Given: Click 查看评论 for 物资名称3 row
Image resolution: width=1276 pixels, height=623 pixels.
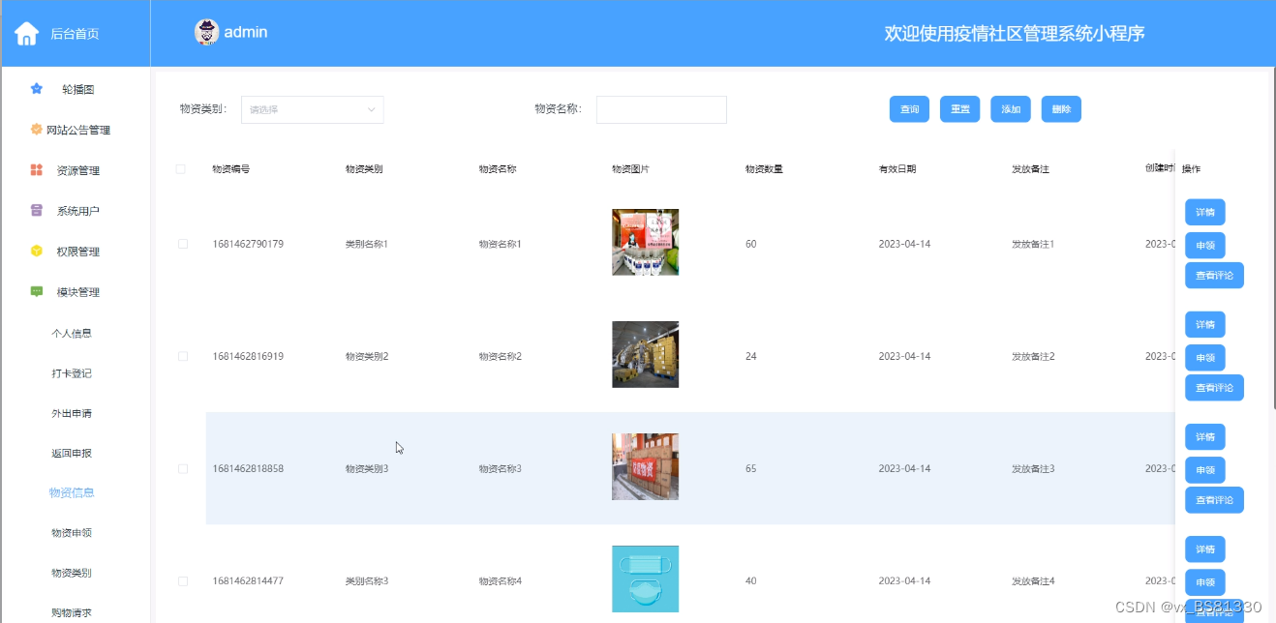Looking at the screenshot, I should coord(1214,500).
